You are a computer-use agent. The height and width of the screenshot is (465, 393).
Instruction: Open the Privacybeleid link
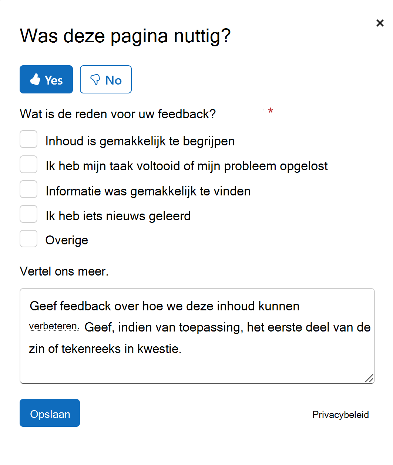pyautogui.click(x=340, y=414)
